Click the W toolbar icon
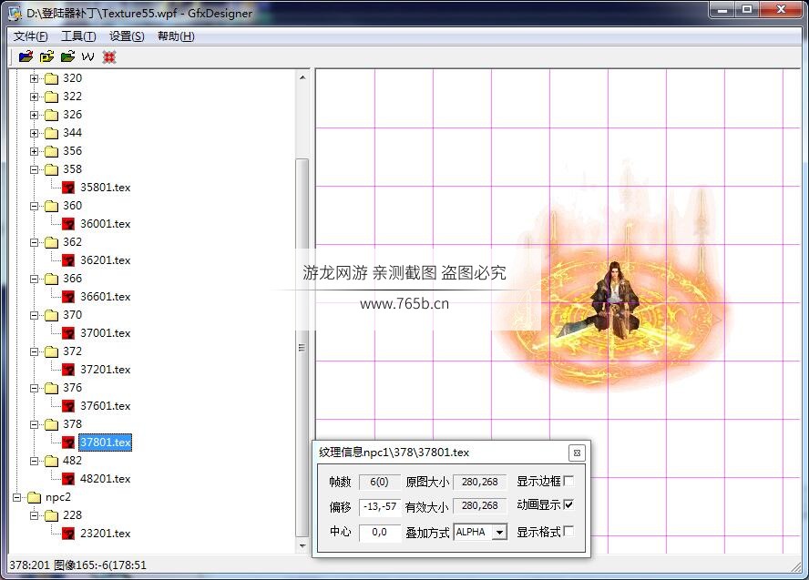Image resolution: width=809 pixels, height=580 pixels. tap(88, 56)
